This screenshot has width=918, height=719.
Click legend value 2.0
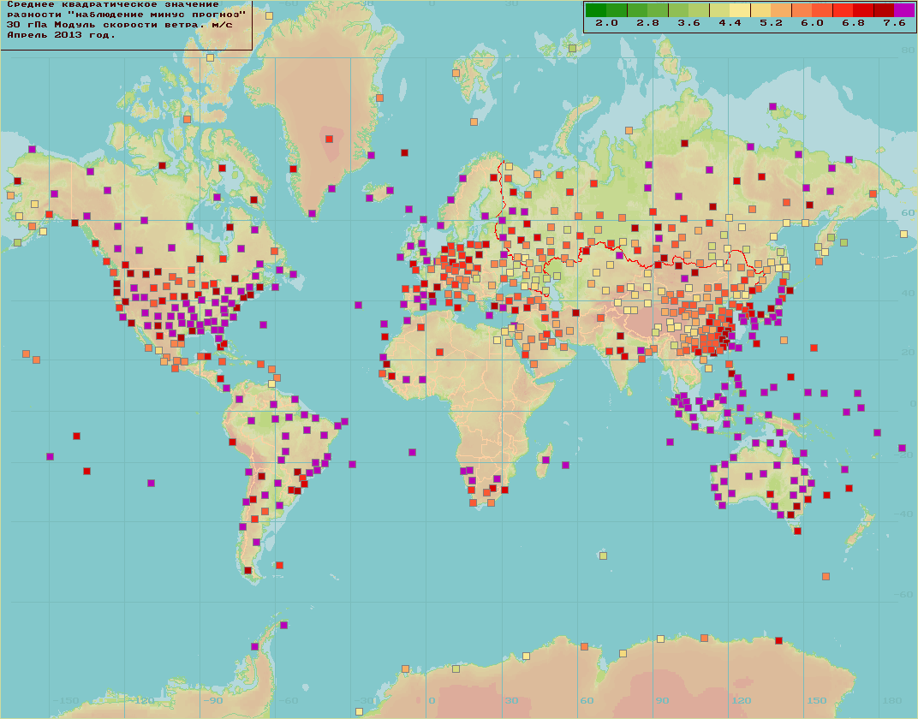[x=606, y=23]
